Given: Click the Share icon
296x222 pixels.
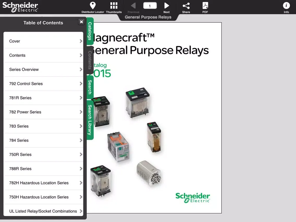Looking at the screenshot, I should 186,6.
